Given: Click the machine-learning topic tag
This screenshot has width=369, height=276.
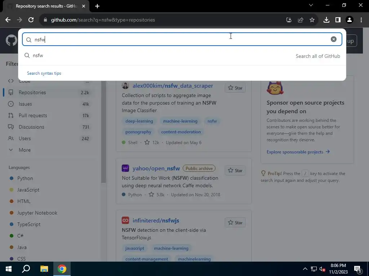Looking at the screenshot, I should pyautogui.click(x=180, y=121).
